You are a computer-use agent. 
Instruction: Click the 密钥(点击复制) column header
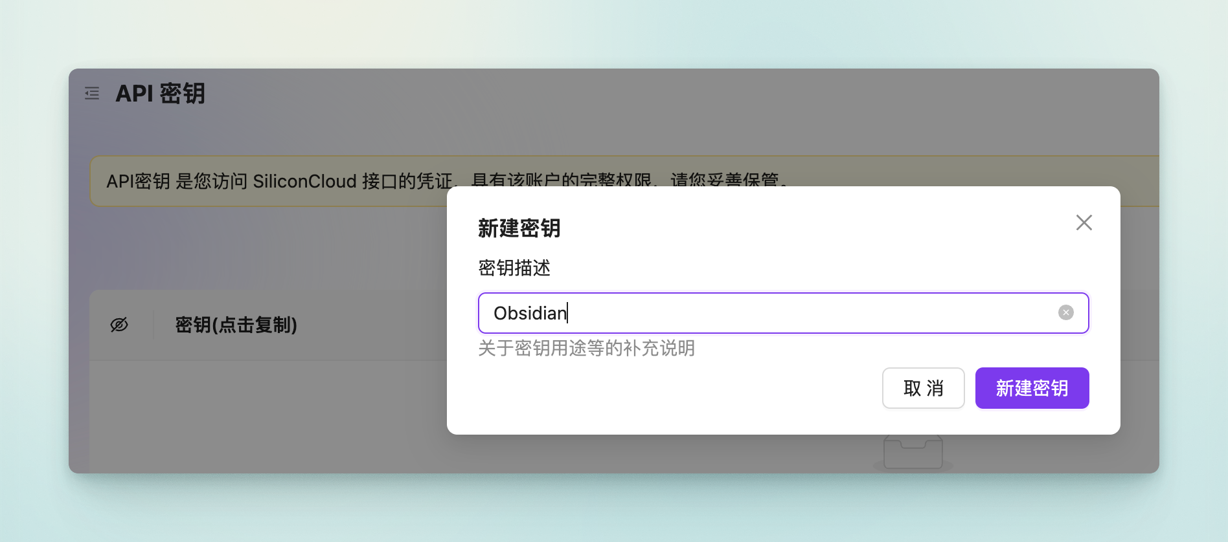(236, 325)
